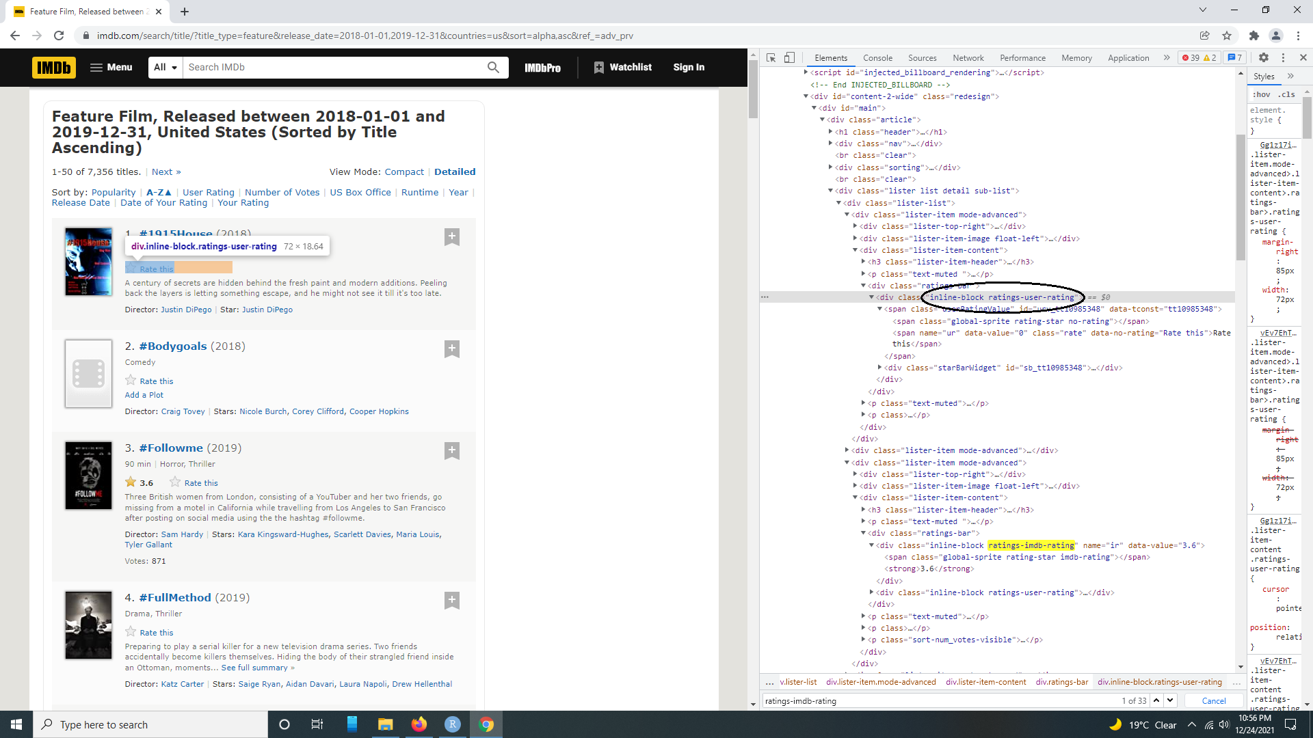Toggle device toolbar in DevTools
1313x738 pixels.
point(790,58)
